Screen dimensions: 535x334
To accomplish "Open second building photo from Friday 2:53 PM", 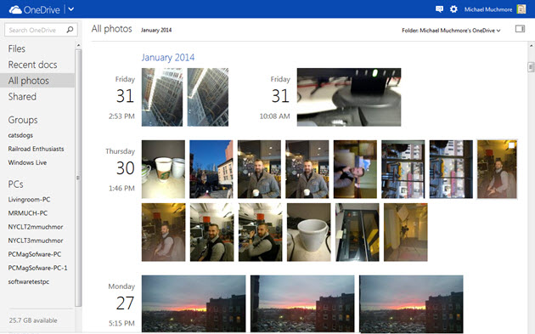I will pyautogui.click(x=208, y=97).
